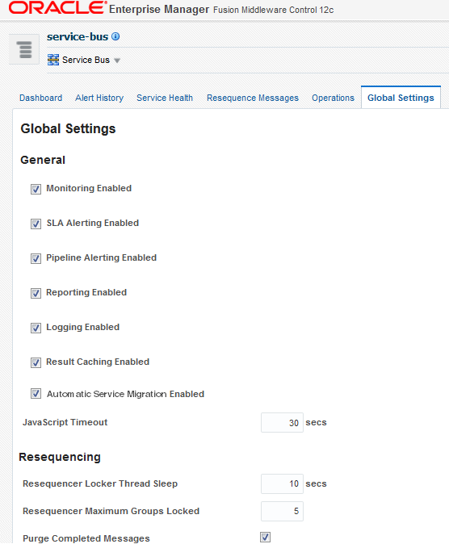This screenshot has width=449, height=544.
Task: Open the navigation hamburger menu icon
Action: (24, 49)
